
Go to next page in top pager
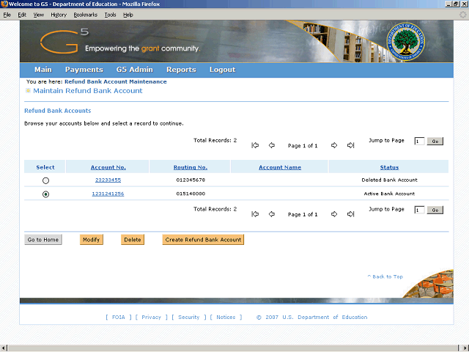[x=334, y=145]
